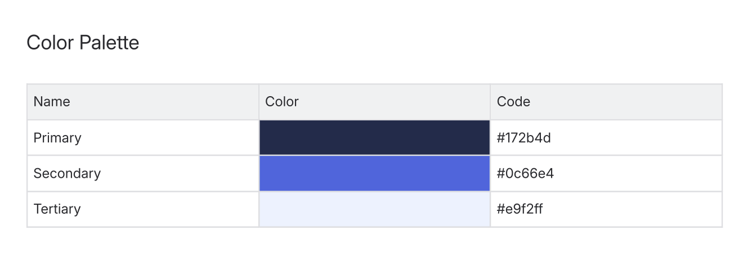The width and height of the screenshot is (752, 261).
Task: Click empty space right of #e9f2ff in cell
Action: click(x=636, y=209)
